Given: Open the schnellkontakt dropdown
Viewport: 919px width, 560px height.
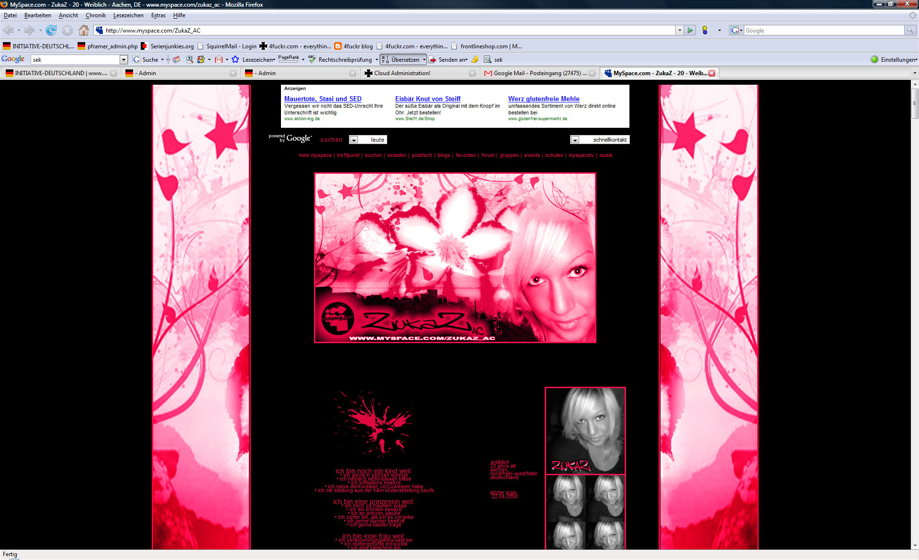Looking at the screenshot, I should (575, 140).
